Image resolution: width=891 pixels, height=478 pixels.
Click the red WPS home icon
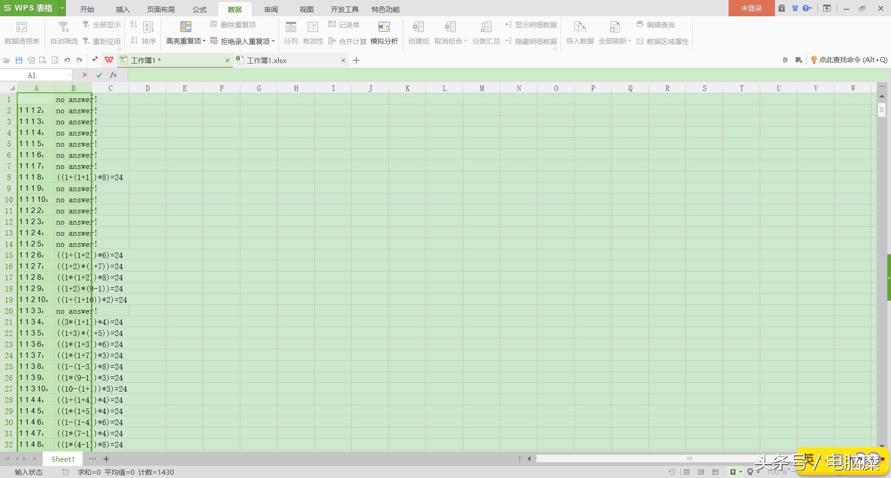109,60
